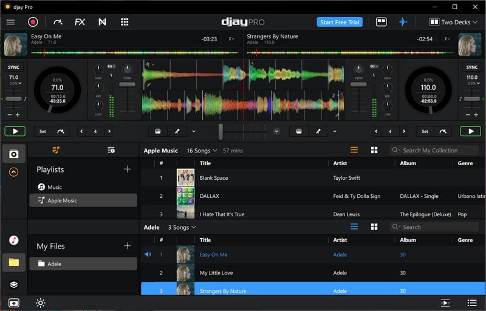Toggle the library expand bottom-left icon
This screenshot has height=311, width=486.
(13, 302)
